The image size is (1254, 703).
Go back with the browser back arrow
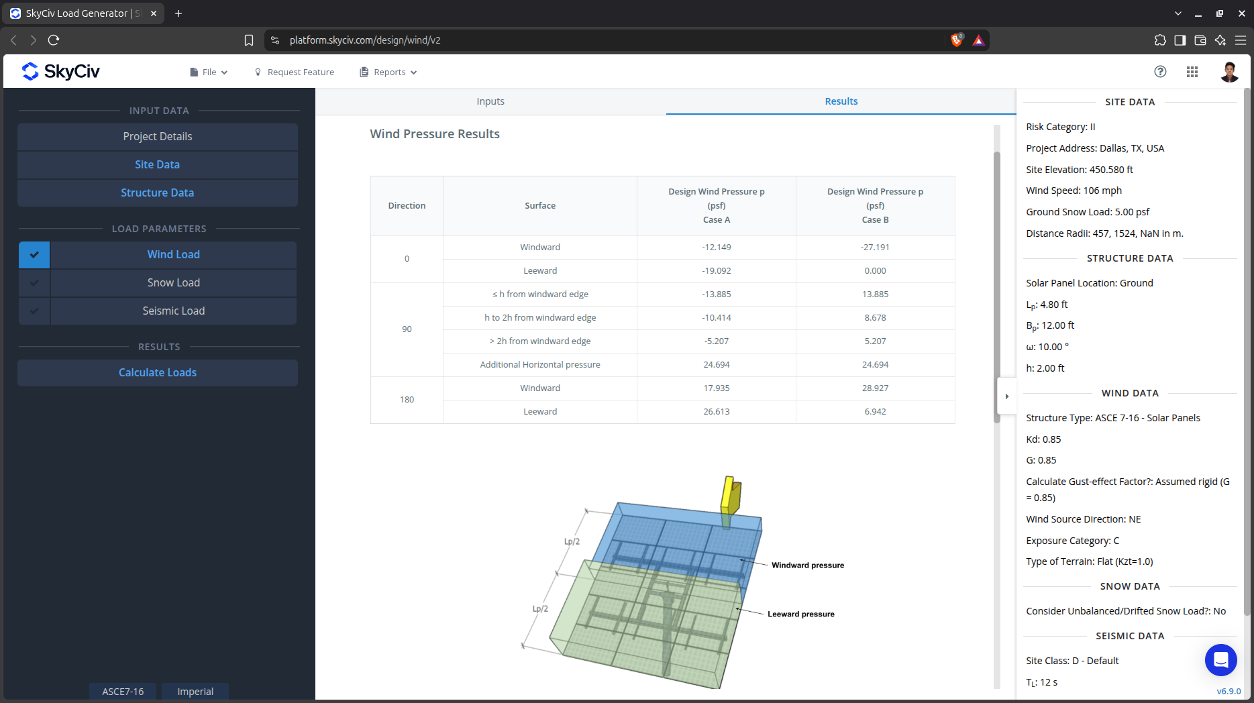point(13,40)
